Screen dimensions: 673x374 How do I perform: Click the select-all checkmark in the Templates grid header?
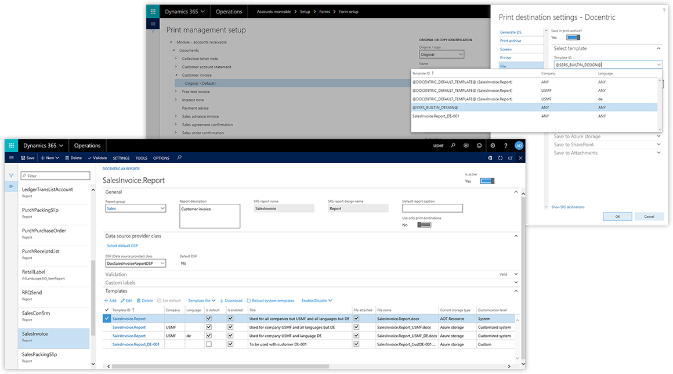[107, 310]
